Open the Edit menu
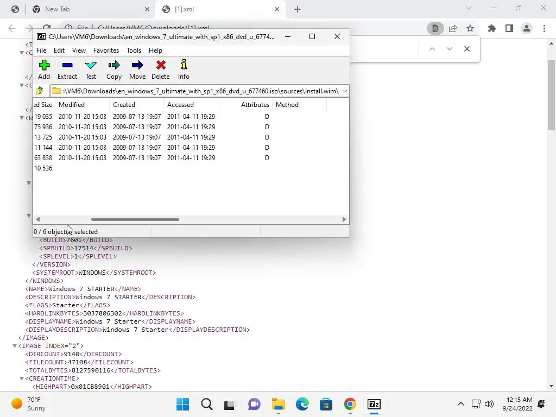Viewport: 556px width, 417px height. click(x=59, y=50)
